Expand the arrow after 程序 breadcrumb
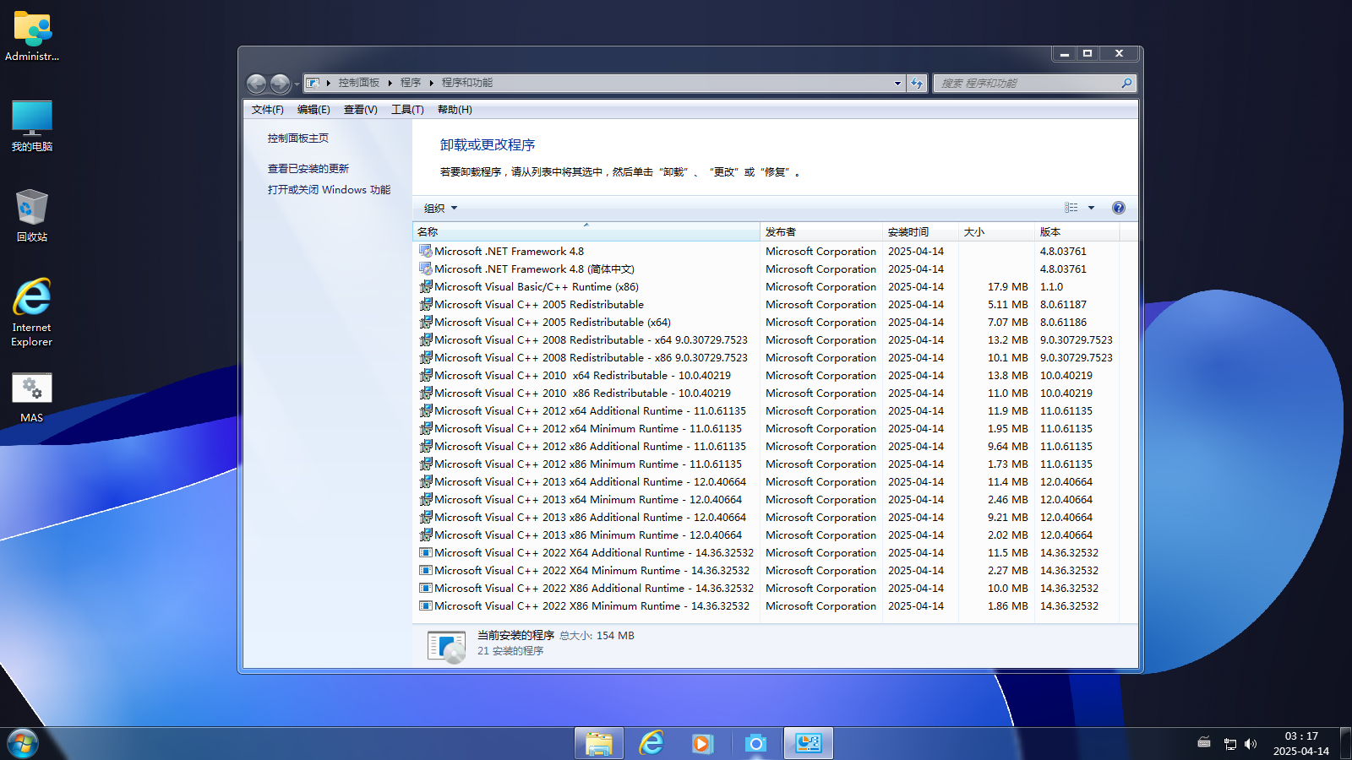The width and height of the screenshot is (1352, 760). click(x=431, y=83)
